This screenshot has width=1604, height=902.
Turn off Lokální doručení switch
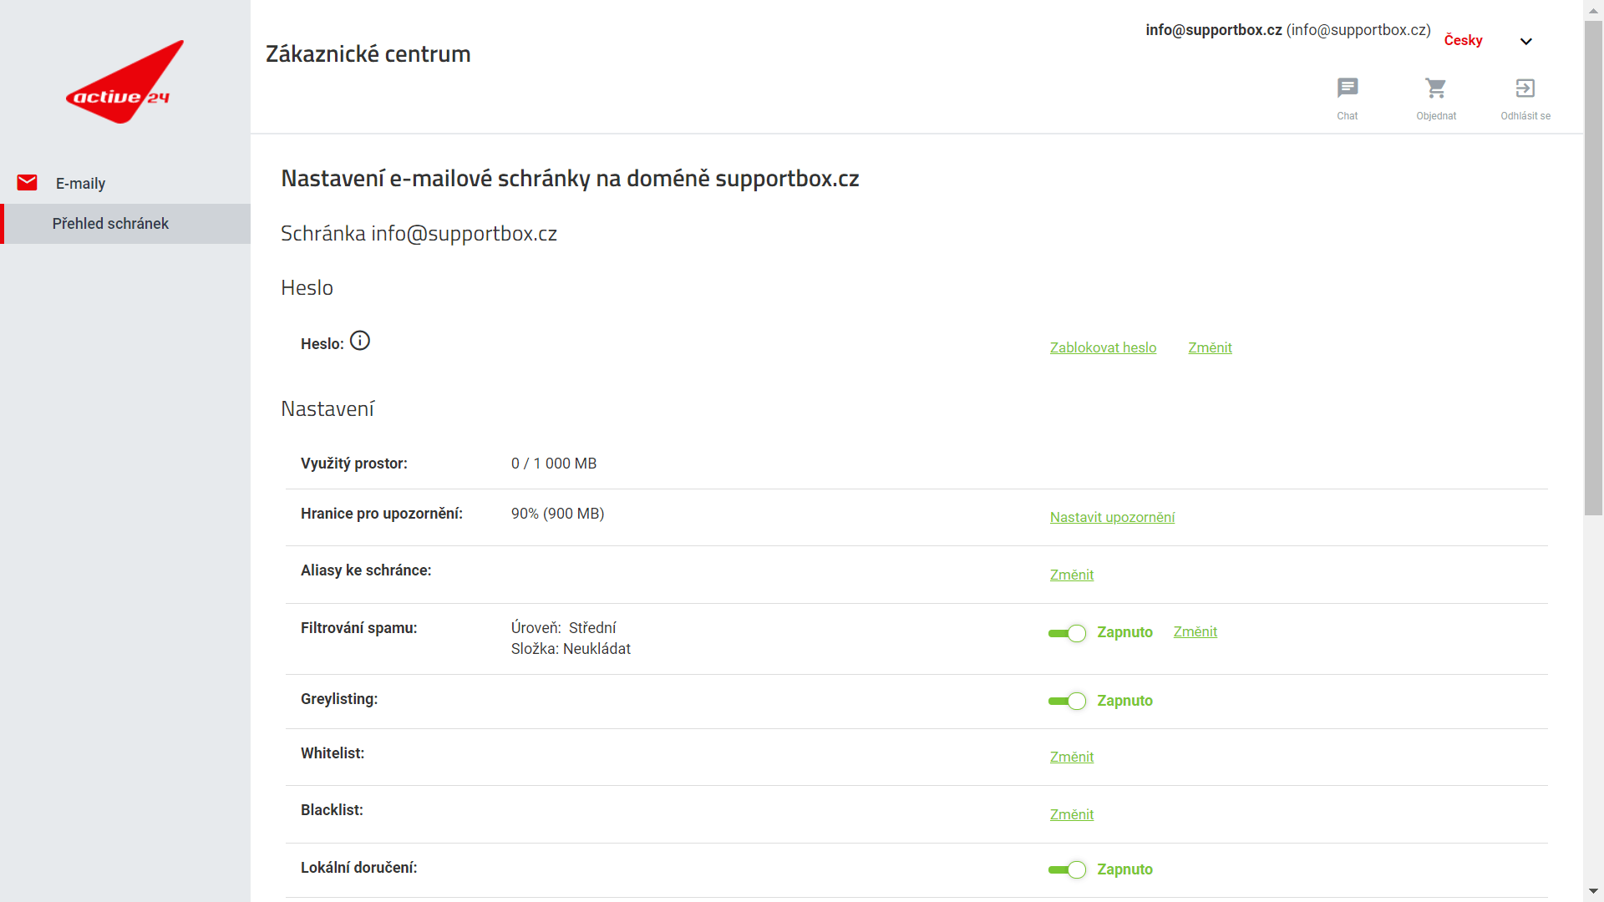(1067, 870)
